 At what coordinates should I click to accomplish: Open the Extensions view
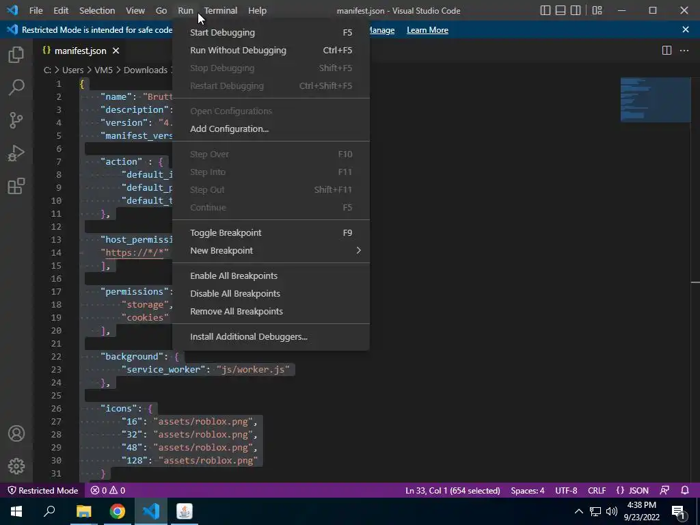16,186
